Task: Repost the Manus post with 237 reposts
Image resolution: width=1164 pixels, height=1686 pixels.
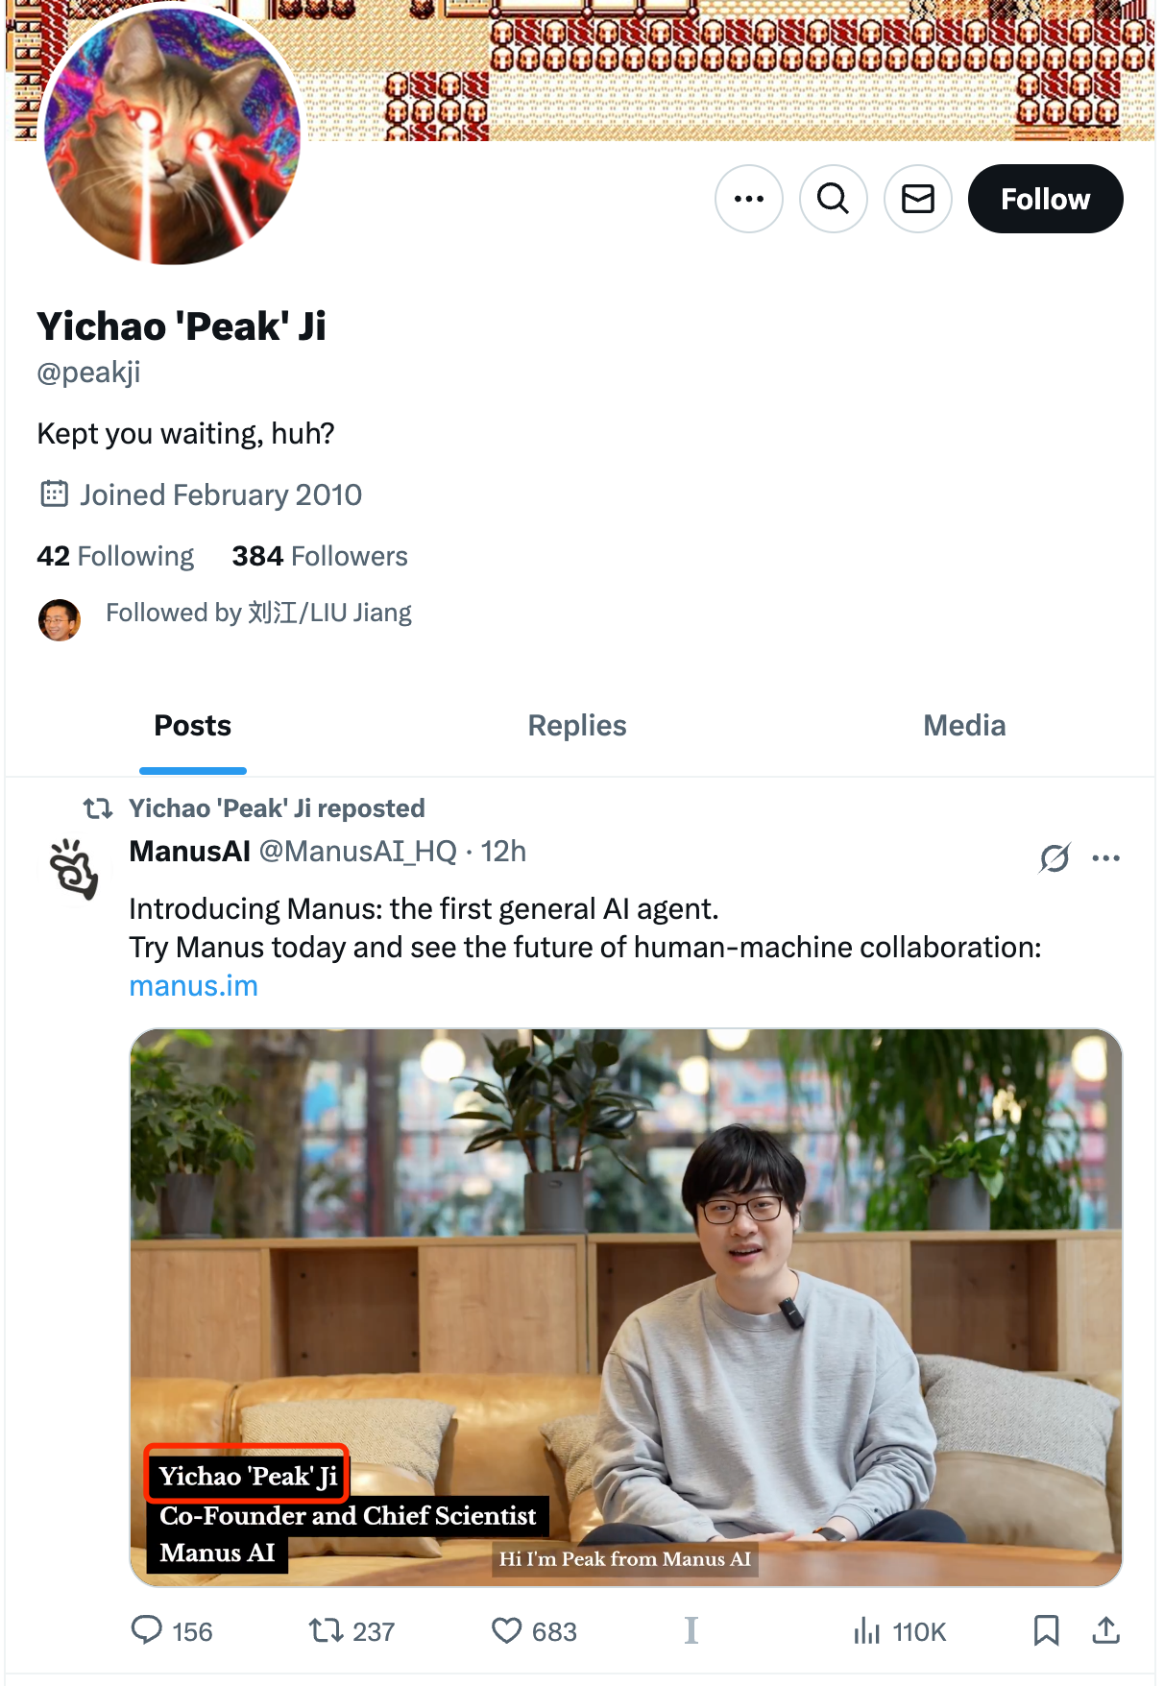Action: pos(327,1630)
